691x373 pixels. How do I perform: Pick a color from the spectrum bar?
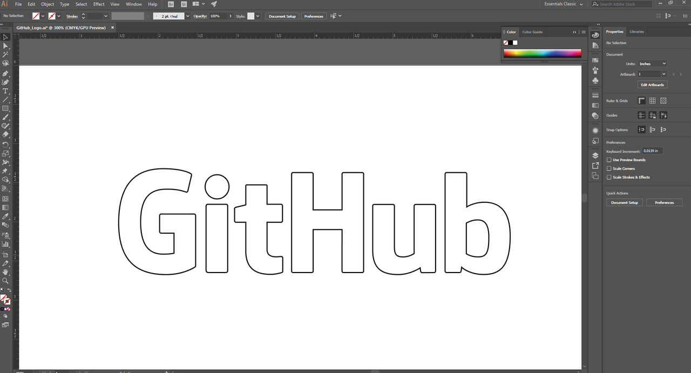point(542,53)
